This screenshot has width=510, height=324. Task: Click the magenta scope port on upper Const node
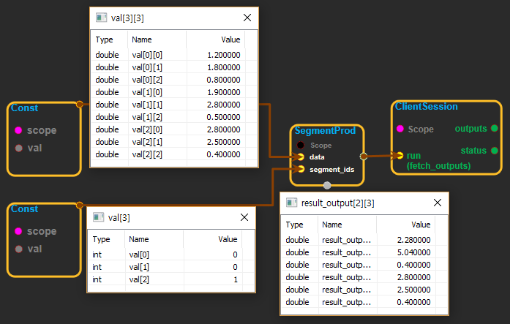[x=18, y=131]
